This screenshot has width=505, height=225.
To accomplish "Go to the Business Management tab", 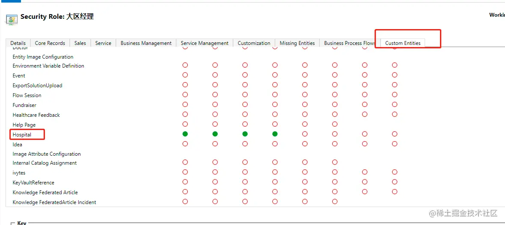I will point(146,43).
